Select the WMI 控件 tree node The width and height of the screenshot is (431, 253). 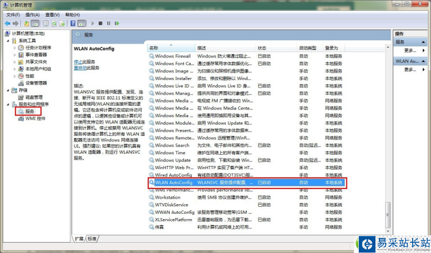point(35,119)
